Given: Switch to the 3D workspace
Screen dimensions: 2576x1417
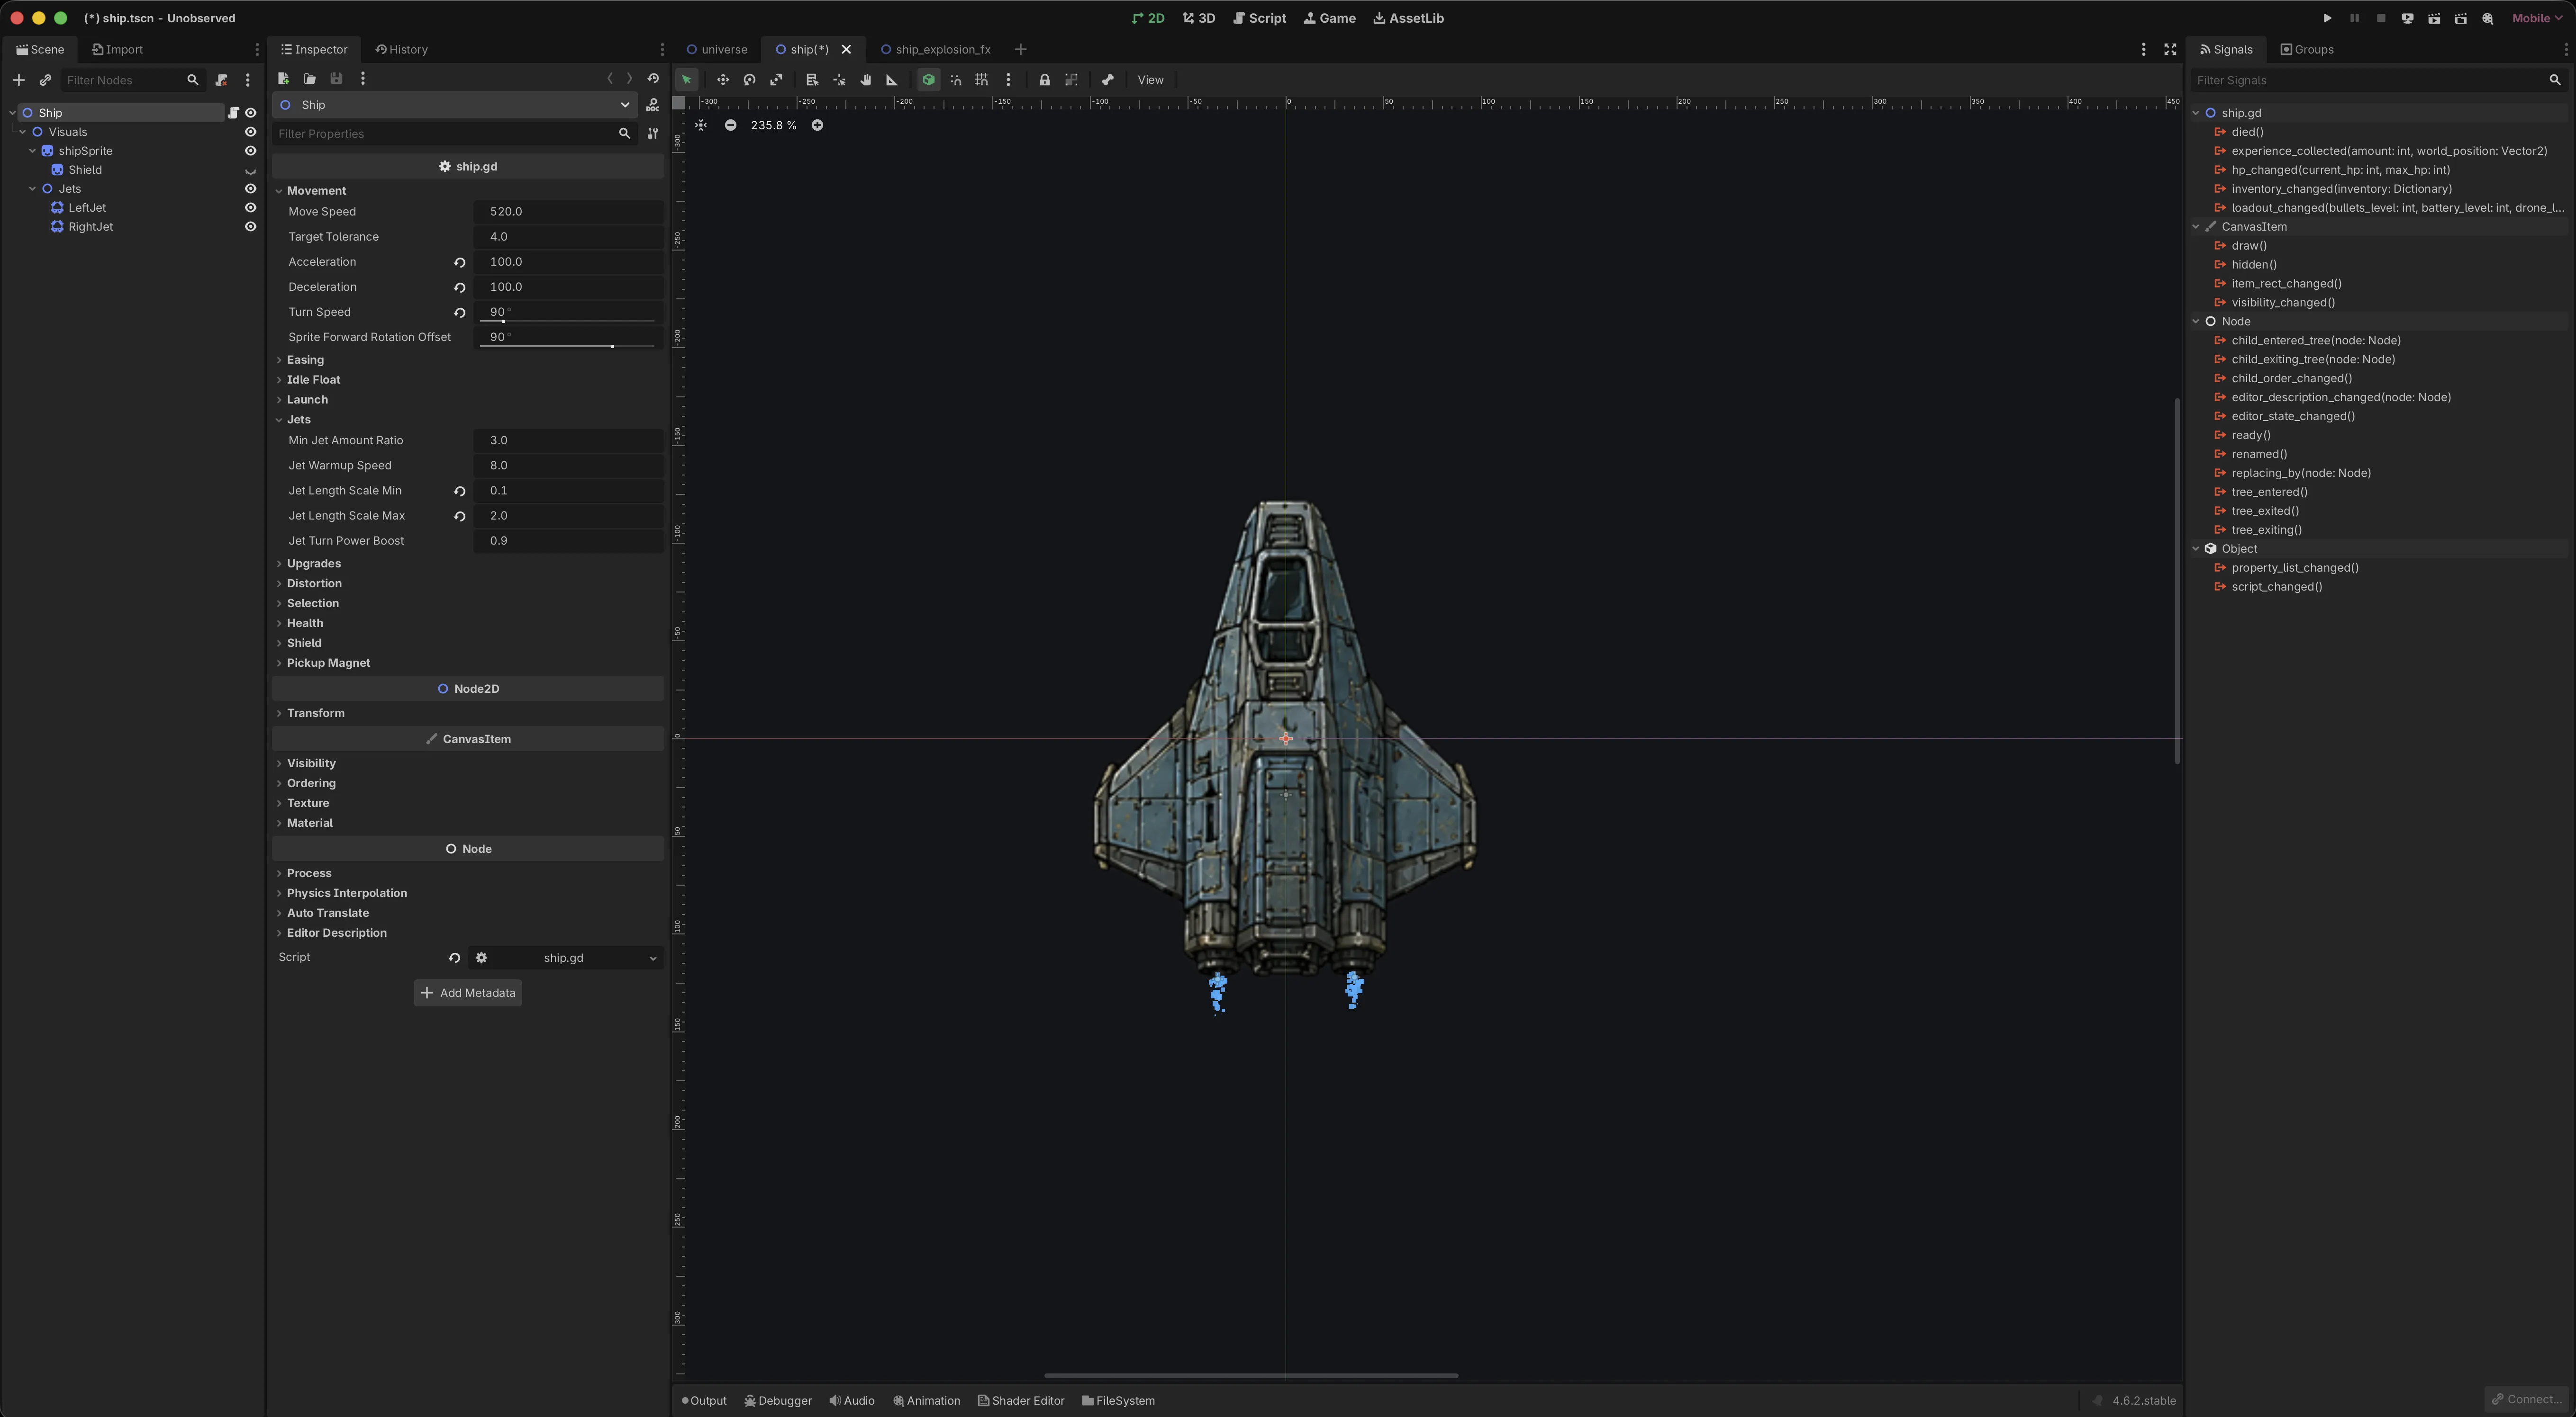Looking at the screenshot, I should [x=1199, y=18].
